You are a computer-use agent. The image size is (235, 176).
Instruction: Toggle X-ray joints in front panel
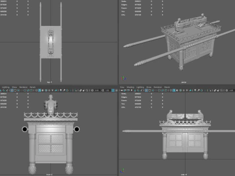(x=87, y=90)
